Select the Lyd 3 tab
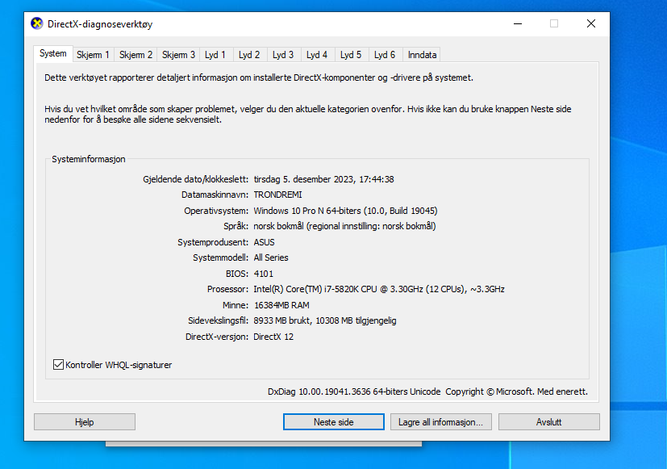The width and height of the screenshot is (667, 469). pyautogui.click(x=283, y=55)
